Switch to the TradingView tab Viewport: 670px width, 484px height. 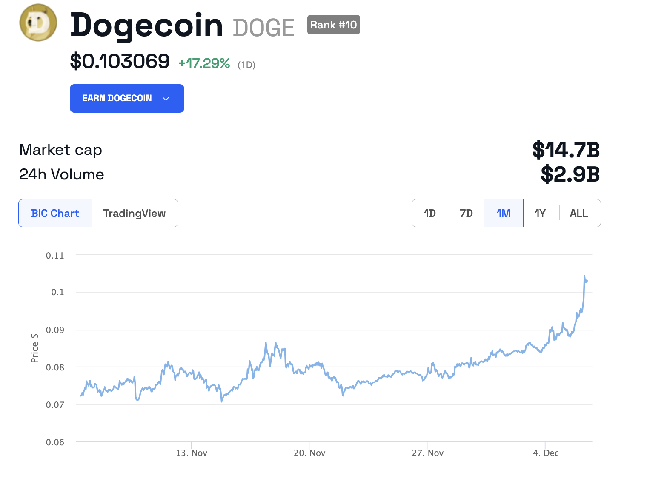(x=135, y=213)
